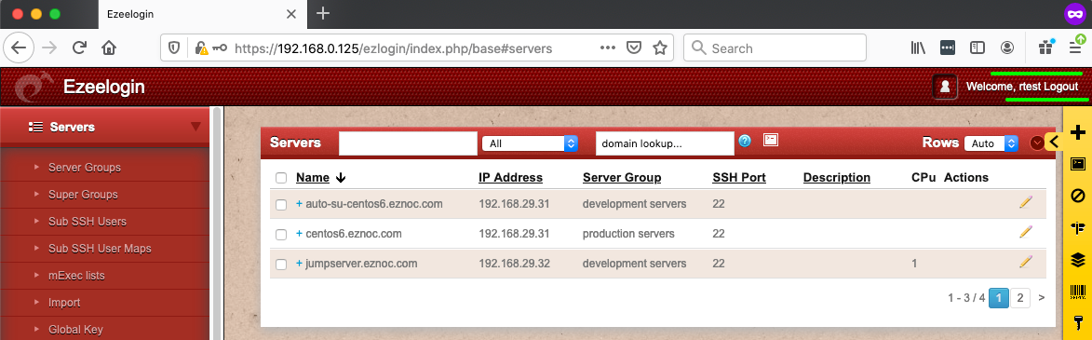Click the plus add-server icon in yellow sidebar
The image size is (1092, 340).
(1077, 132)
